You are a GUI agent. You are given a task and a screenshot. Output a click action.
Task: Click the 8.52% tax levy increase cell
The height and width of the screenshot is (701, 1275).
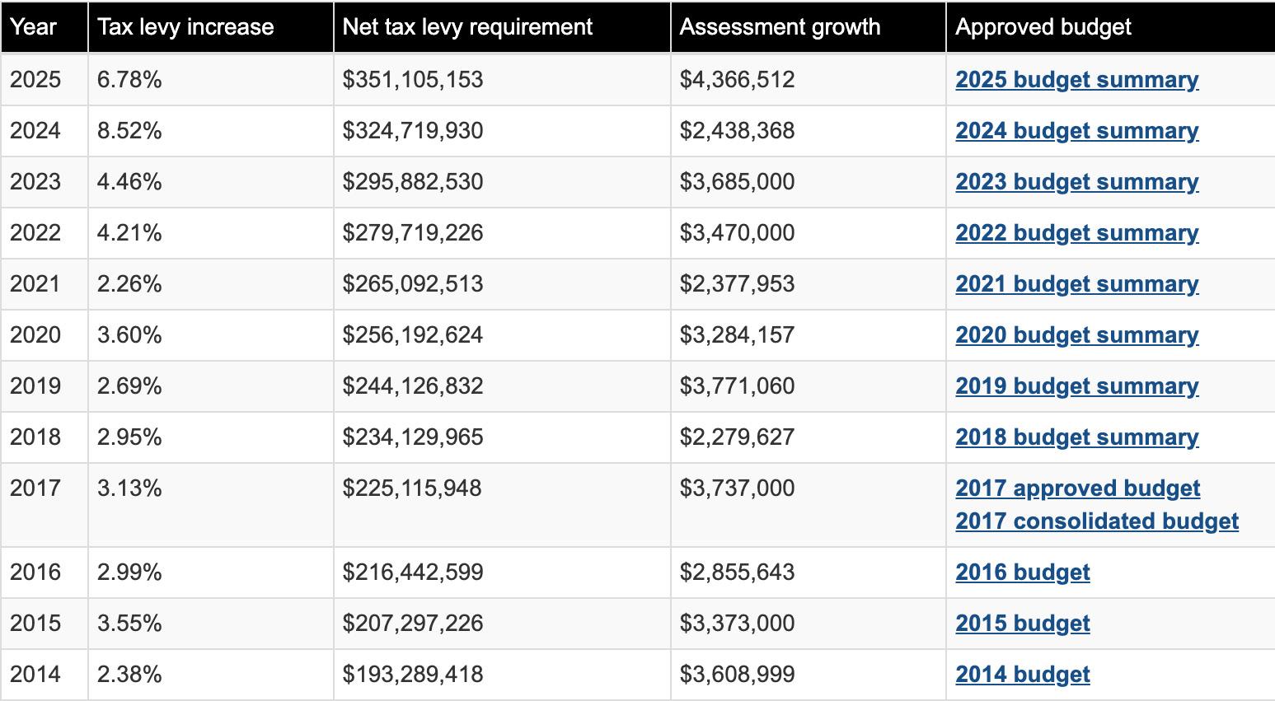click(x=129, y=131)
